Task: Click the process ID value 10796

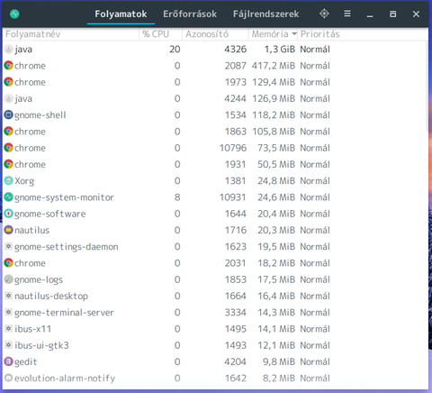Action: coord(233,148)
